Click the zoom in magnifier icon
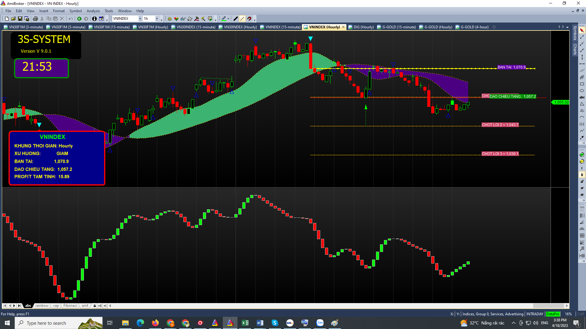 click(582, 155)
